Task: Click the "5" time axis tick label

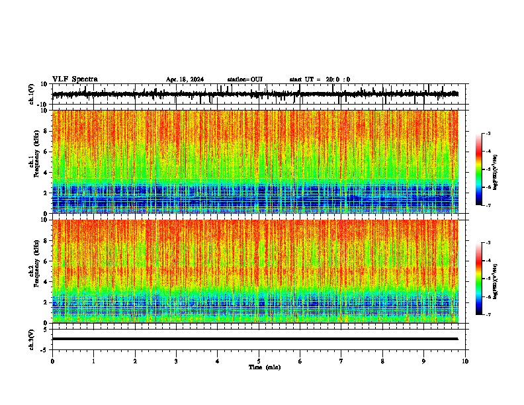Action: click(x=259, y=361)
